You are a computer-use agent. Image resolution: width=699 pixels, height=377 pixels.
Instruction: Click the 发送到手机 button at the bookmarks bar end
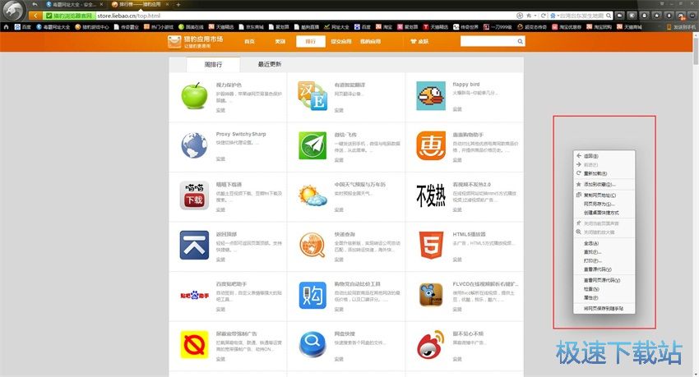[x=680, y=27]
